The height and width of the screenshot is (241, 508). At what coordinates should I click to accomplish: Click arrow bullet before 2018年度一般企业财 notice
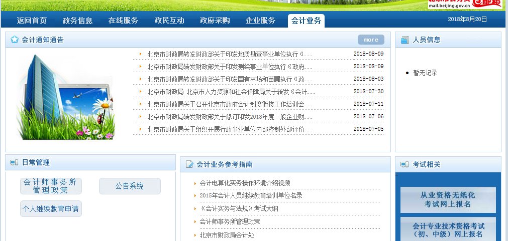tap(140, 117)
